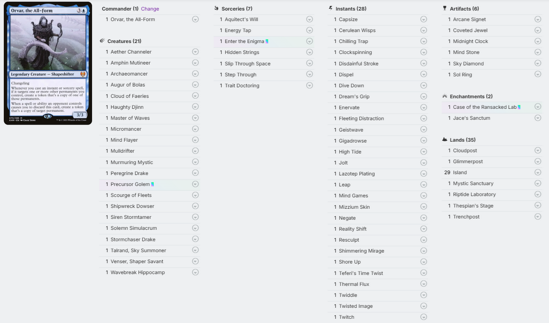The width and height of the screenshot is (549, 323).
Task: Open options dropdown for Trenchpost
Action: click(538, 216)
